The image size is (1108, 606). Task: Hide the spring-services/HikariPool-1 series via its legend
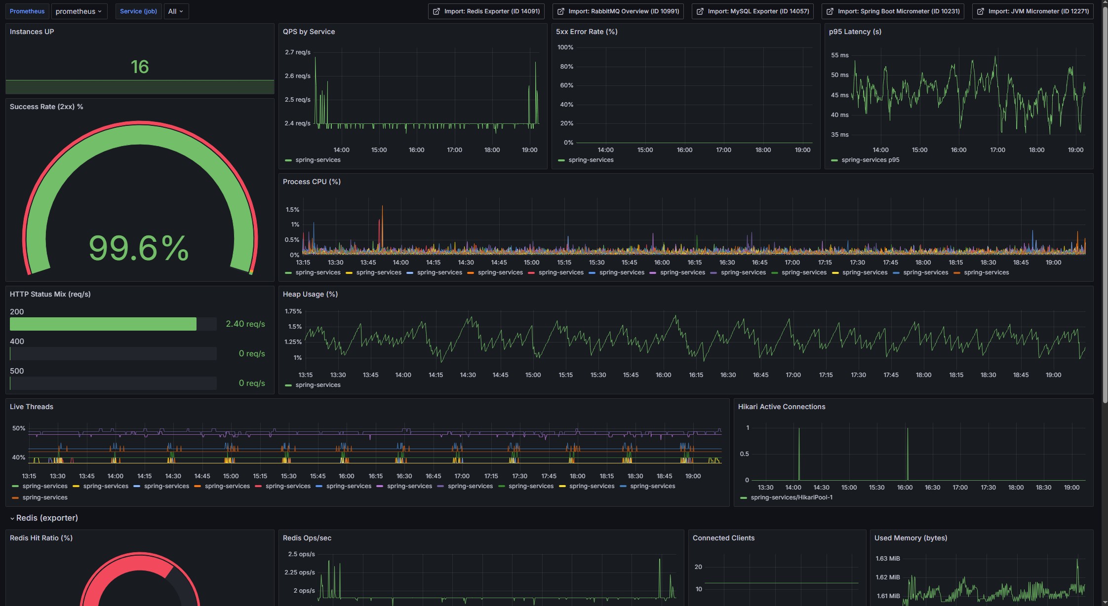coord(792,497)
